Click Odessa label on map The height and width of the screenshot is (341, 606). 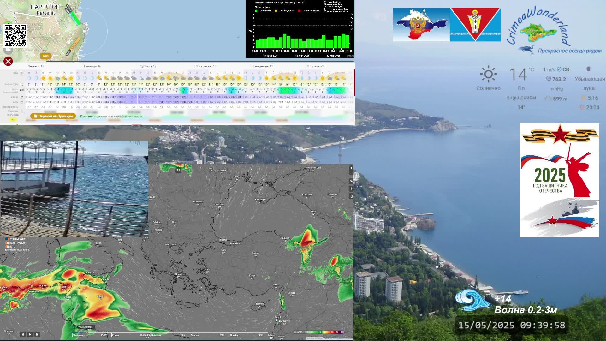(237, 177)
